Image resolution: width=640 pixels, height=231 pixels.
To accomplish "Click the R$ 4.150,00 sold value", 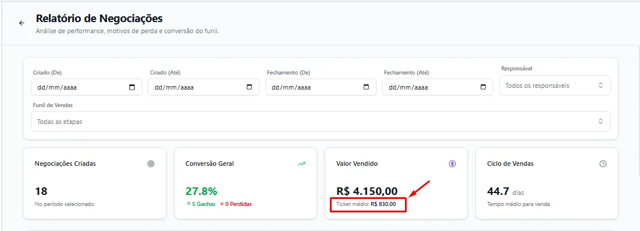I will tap(367, 191).
